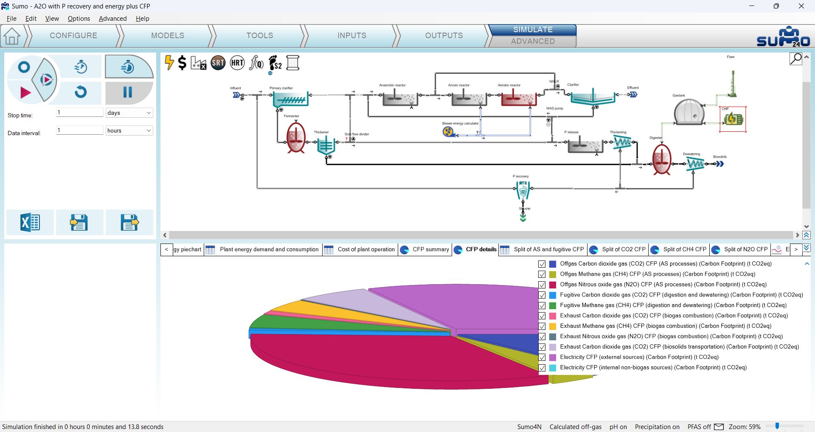Open the energy lightning bolt tool
This screenshot has height=432, width=815.
[169, 63]
